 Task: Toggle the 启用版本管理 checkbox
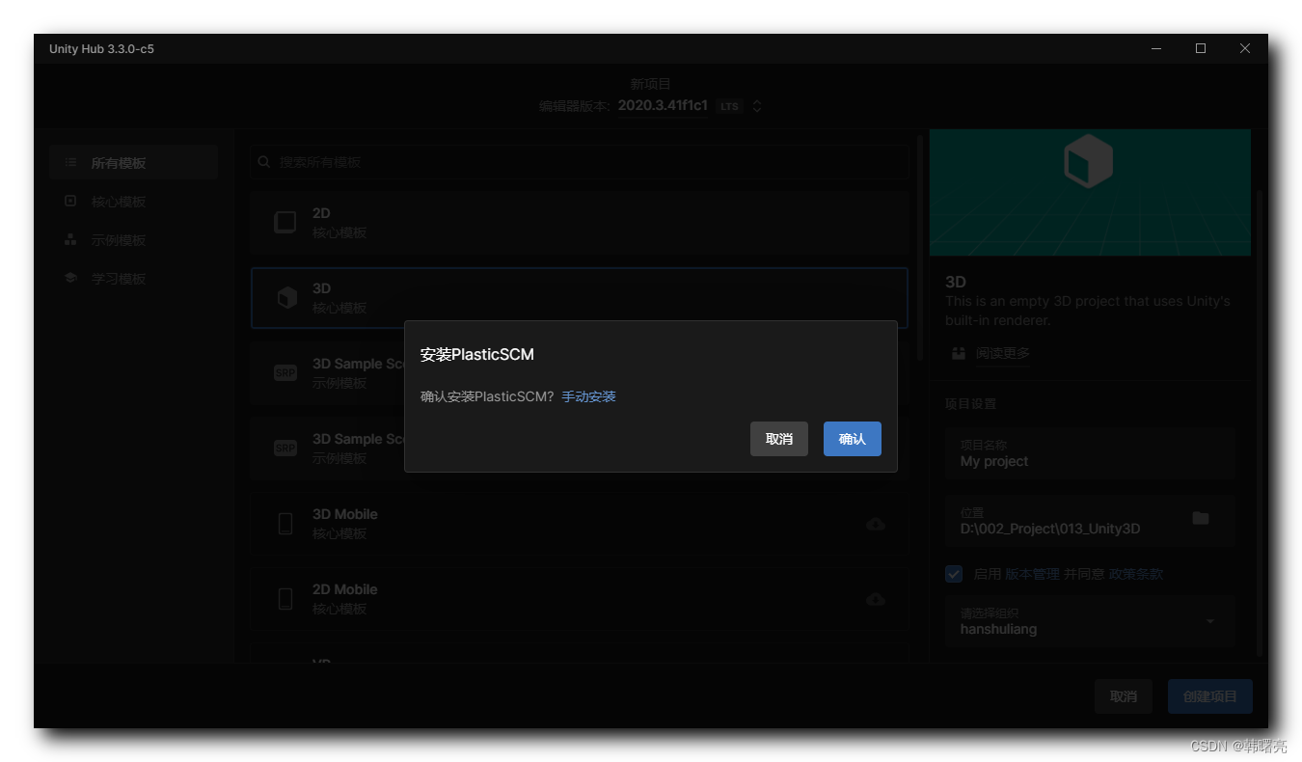coord(954,574)
